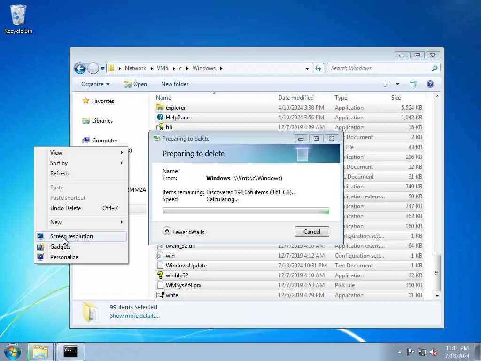Choose Refresh in context menu
This screenshot has height=361, width=481.
(x=81, y=173)
